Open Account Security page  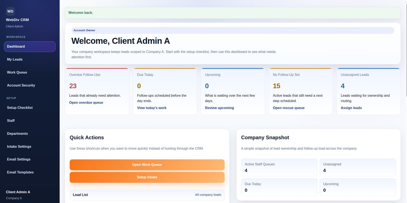[30, 85]
